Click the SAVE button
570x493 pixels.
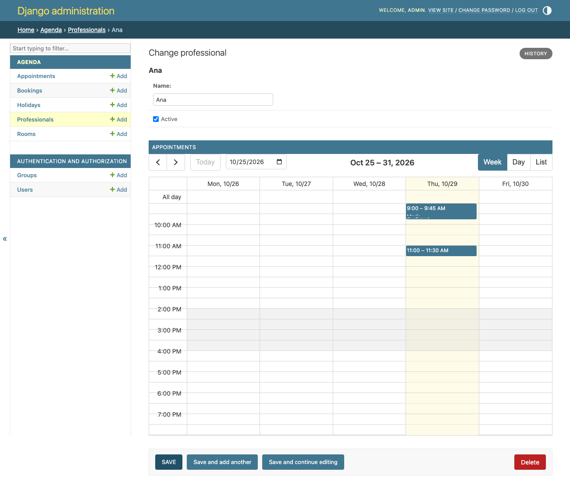169,462
